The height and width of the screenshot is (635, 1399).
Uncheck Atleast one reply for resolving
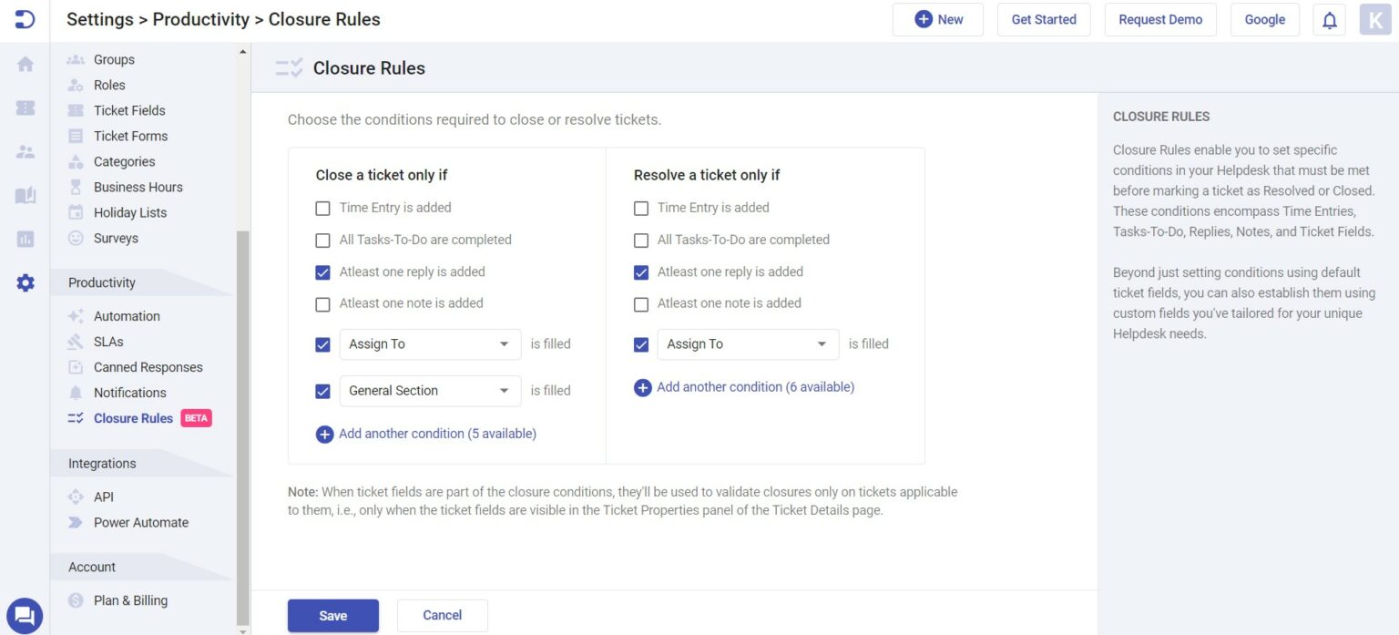[x=641, y=272]
